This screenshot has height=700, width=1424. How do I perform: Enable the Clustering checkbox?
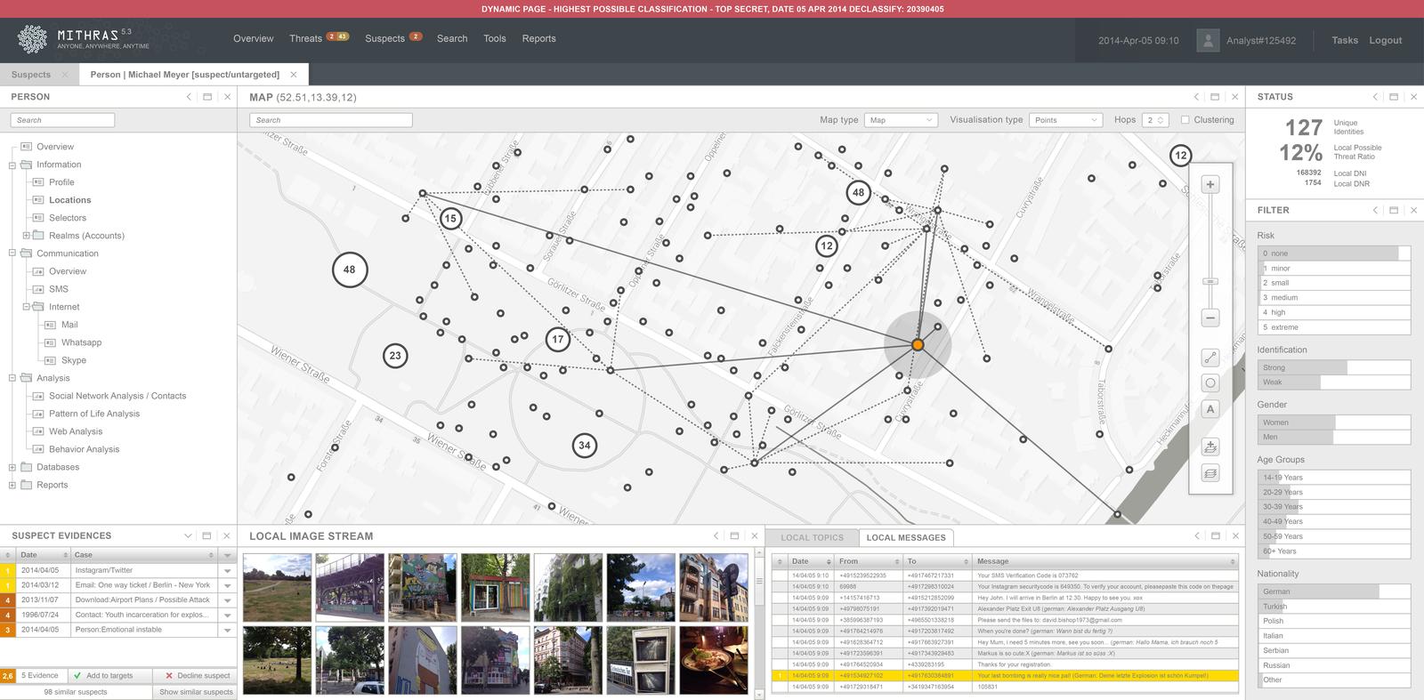point(1185,120)
